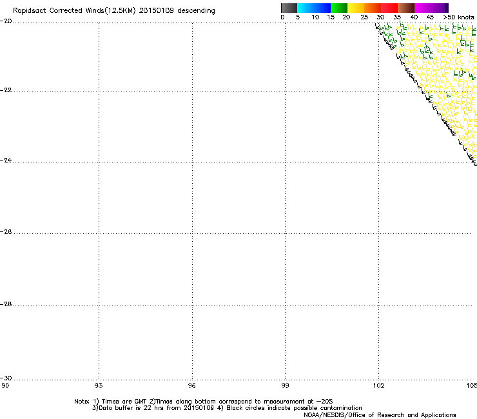Viewport: 477px width, 419px height.
Task: Click the '90' longitude axis label
Action: [5, 385]
